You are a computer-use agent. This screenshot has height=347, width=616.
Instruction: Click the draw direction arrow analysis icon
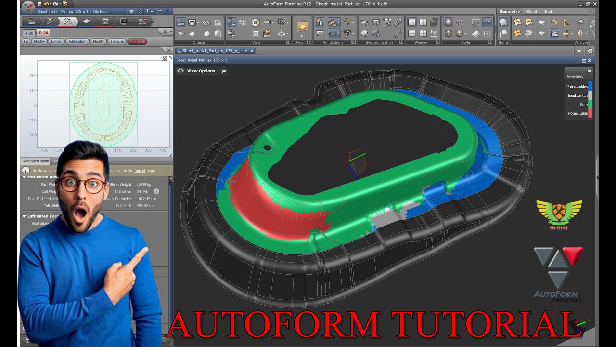click(x=565, y=22)
